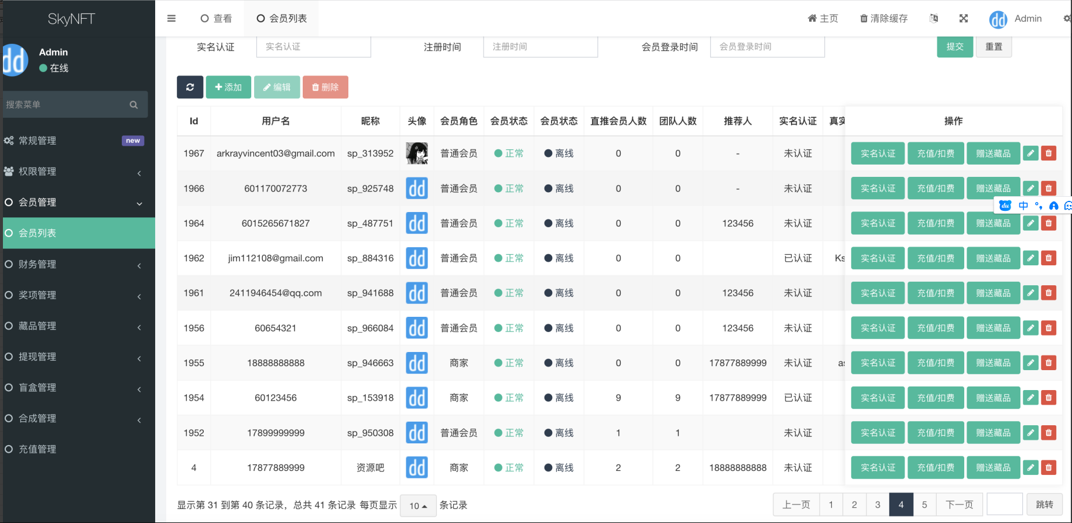Image resolution: width=1072 pixels, height=523 pixels.
Task: Clear cache via 清除缓存
Action: tap(883, 19)
